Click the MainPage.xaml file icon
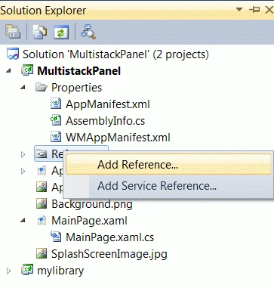Screen dimensions: 274x288 (x=42, y=220)
